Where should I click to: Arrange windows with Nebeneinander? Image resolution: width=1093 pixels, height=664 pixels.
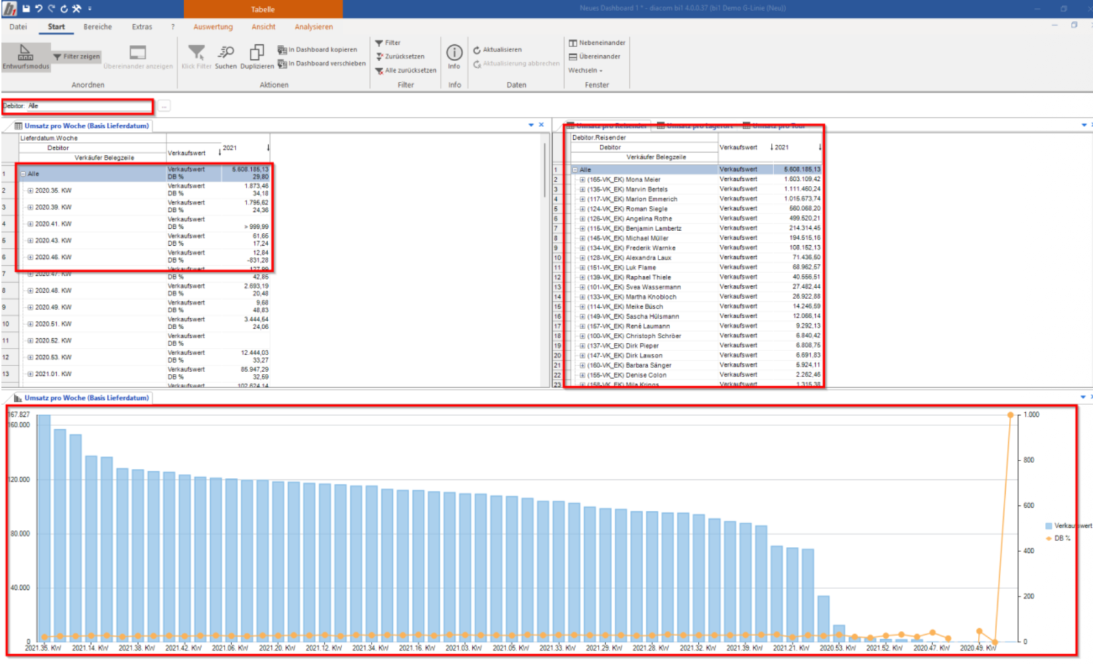point(597,43)
